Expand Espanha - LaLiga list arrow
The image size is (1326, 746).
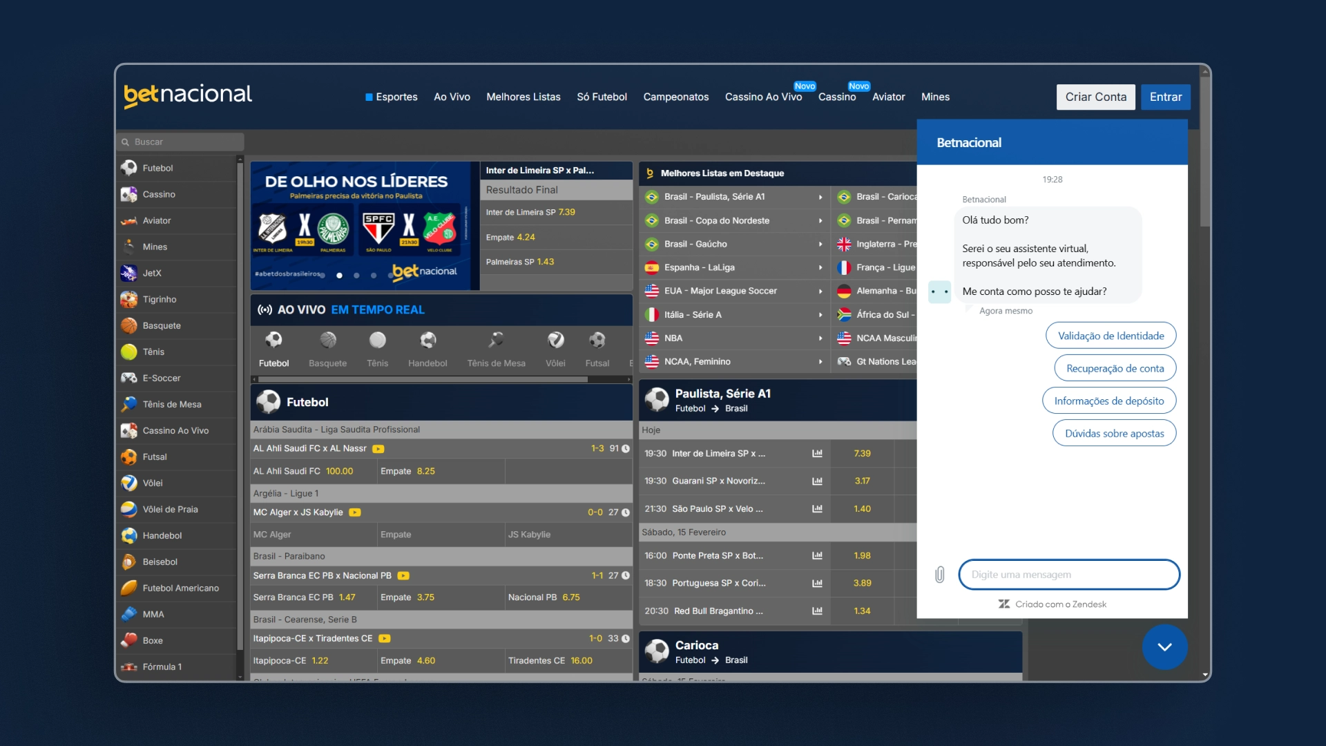coord(820,268)
